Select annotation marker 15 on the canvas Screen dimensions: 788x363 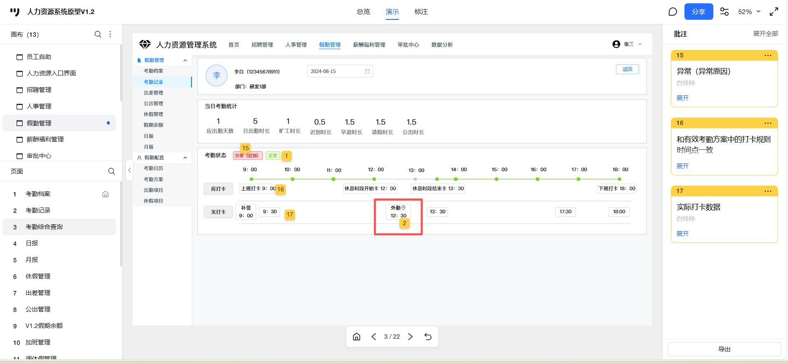click(x=245, y=148)
